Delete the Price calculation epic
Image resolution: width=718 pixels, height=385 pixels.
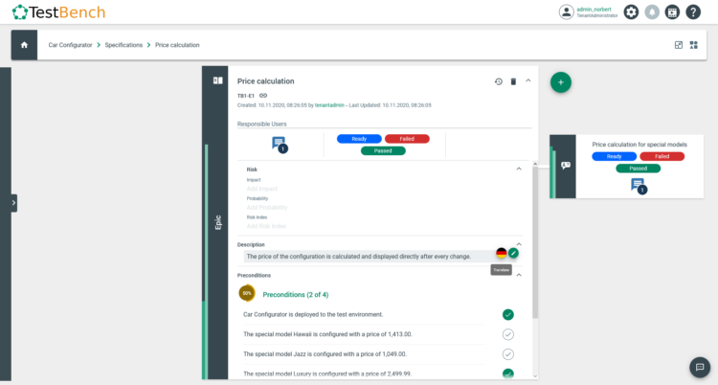513,81
